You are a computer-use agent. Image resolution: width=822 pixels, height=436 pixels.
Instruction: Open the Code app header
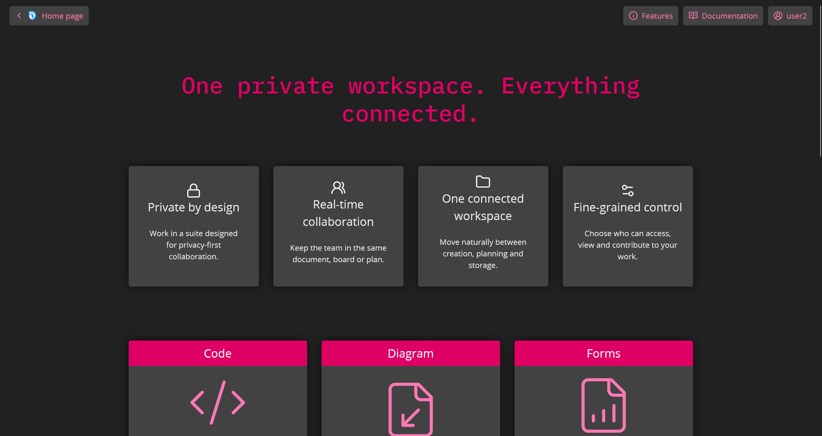tap(218, 353)
